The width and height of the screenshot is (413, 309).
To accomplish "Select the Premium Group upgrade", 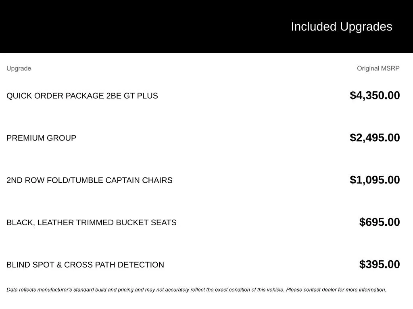I will click(x=41, y=138).
